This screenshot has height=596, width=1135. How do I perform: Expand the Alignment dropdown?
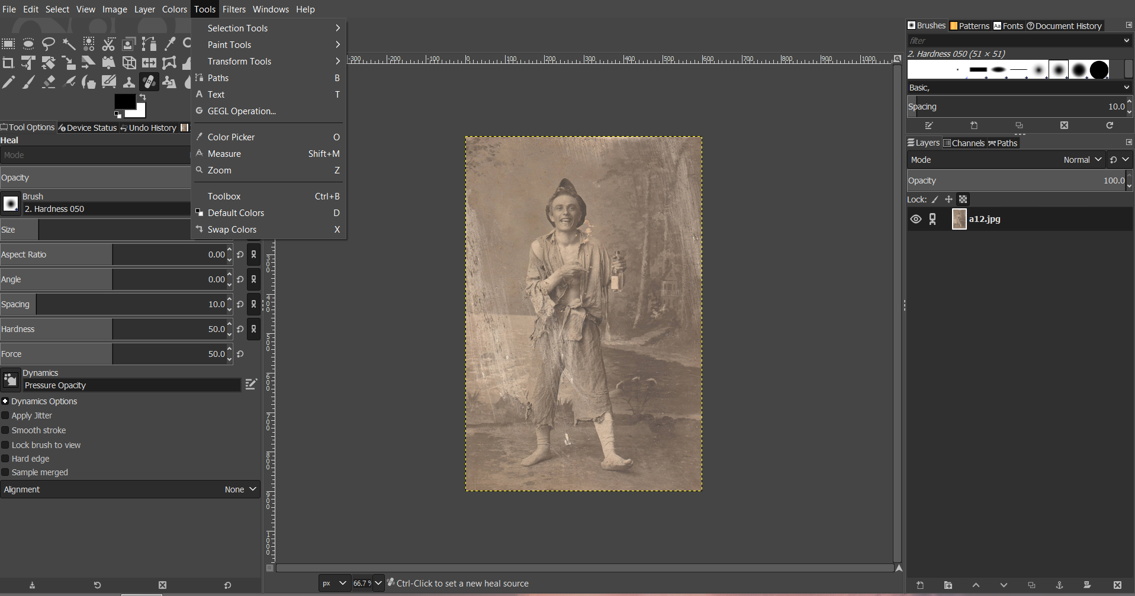click(x=240, y=489)
